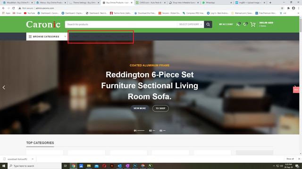Open My Account link

click(x=226, y=24)
